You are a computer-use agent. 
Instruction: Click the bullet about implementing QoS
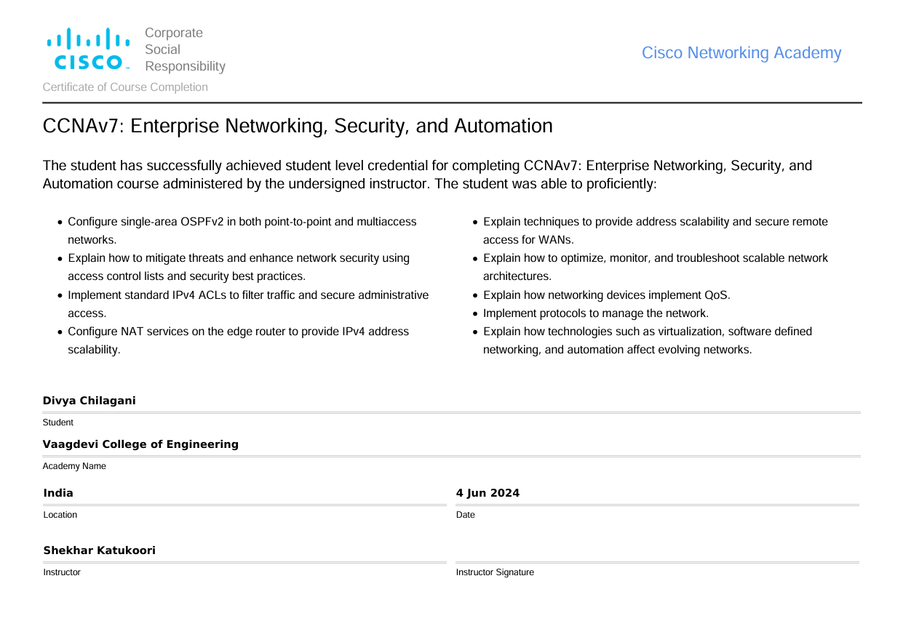click(606, 295)
